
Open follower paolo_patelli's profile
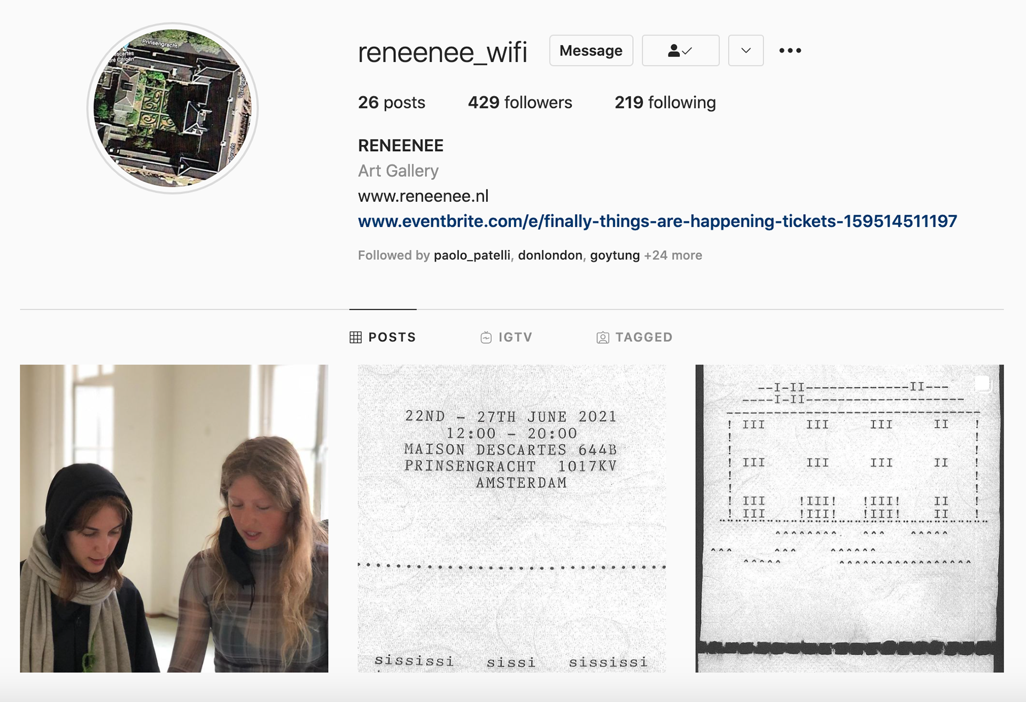pos(472,256)
